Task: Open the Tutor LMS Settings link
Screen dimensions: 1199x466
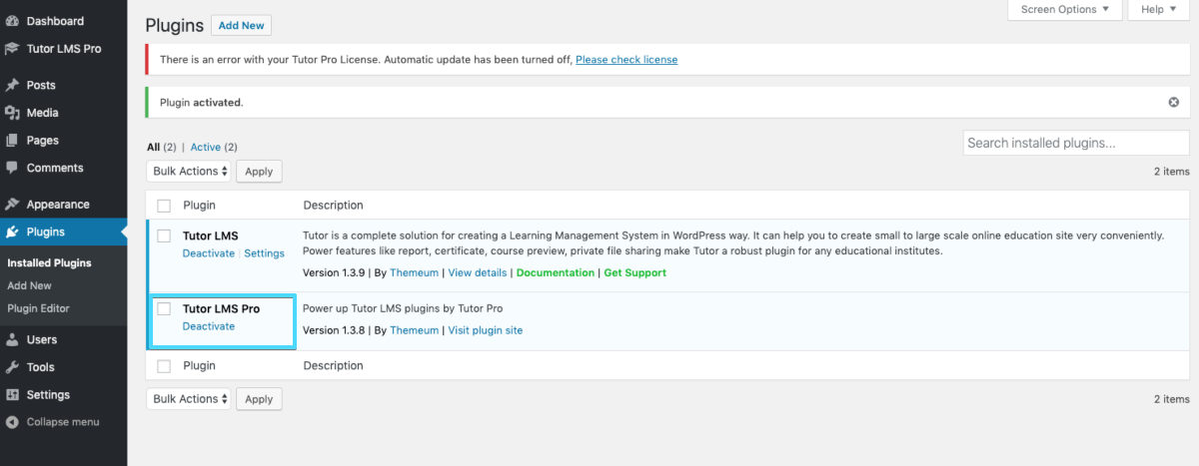Action: pos(265,253)
